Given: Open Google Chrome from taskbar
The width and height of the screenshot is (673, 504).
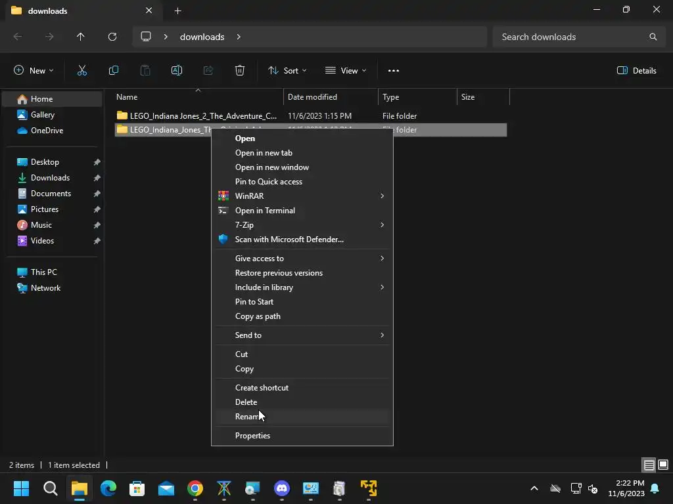Looking at the screenshot, I should point(195,488).
